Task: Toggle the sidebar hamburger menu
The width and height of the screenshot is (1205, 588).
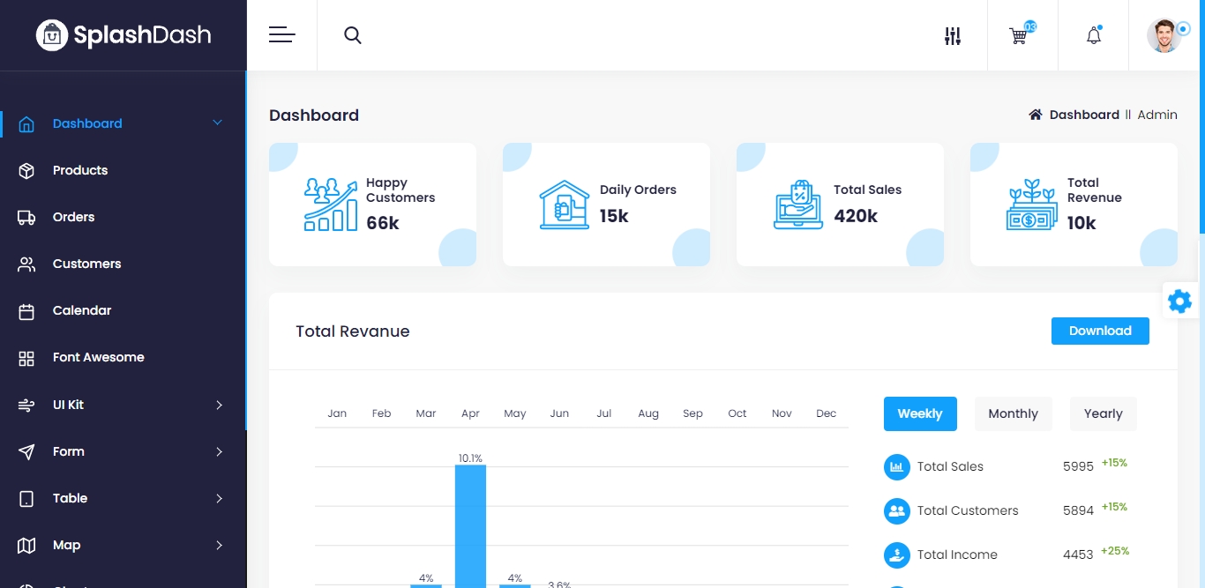Action: pos(282,35)
